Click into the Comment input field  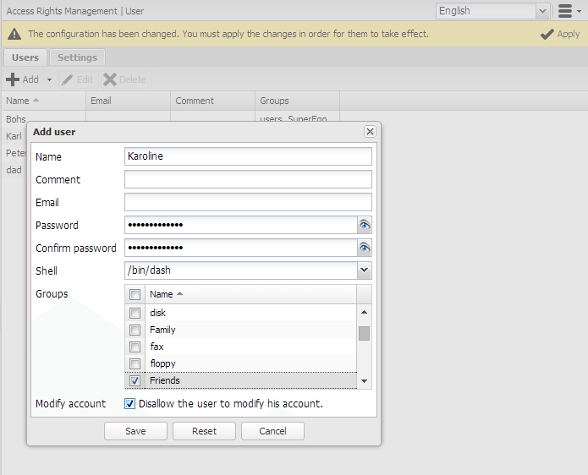pyautogui.click(x=248, y=179)
